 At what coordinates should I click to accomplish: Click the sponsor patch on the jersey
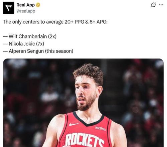[x=101, y=129]
